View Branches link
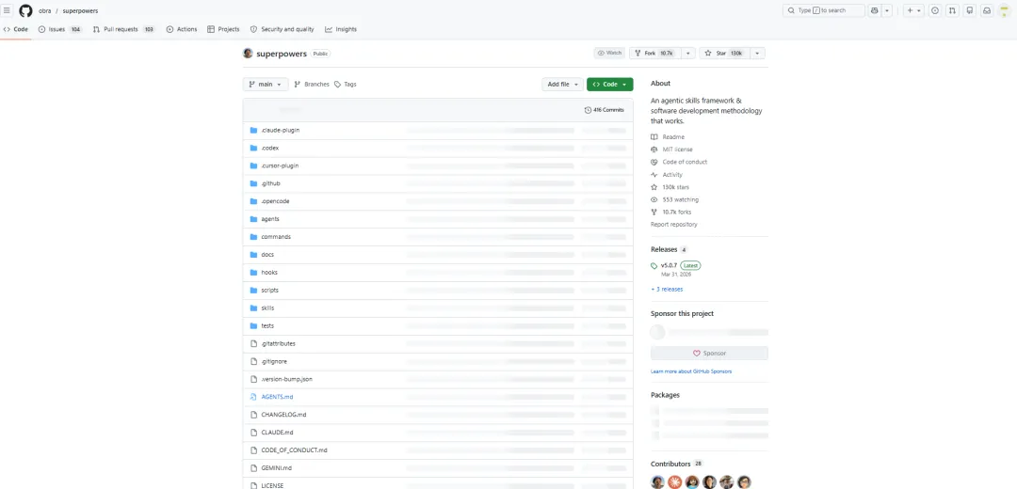This screenshot has width=1017, height=489. tap(312, 85)
